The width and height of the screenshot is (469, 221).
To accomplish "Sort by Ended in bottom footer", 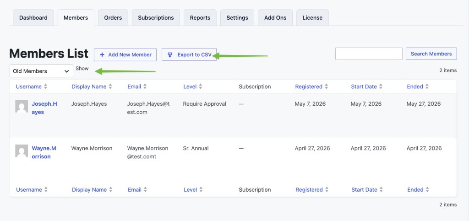I will pyautogui.click(x=415, y=189).
